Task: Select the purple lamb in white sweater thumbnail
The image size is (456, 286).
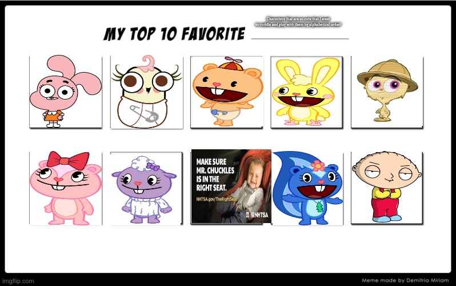Action: 146,188
